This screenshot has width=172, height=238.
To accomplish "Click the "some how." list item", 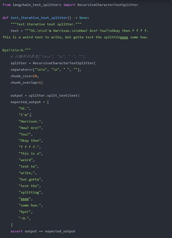I will pyautogui.click(x=31, y=205).
